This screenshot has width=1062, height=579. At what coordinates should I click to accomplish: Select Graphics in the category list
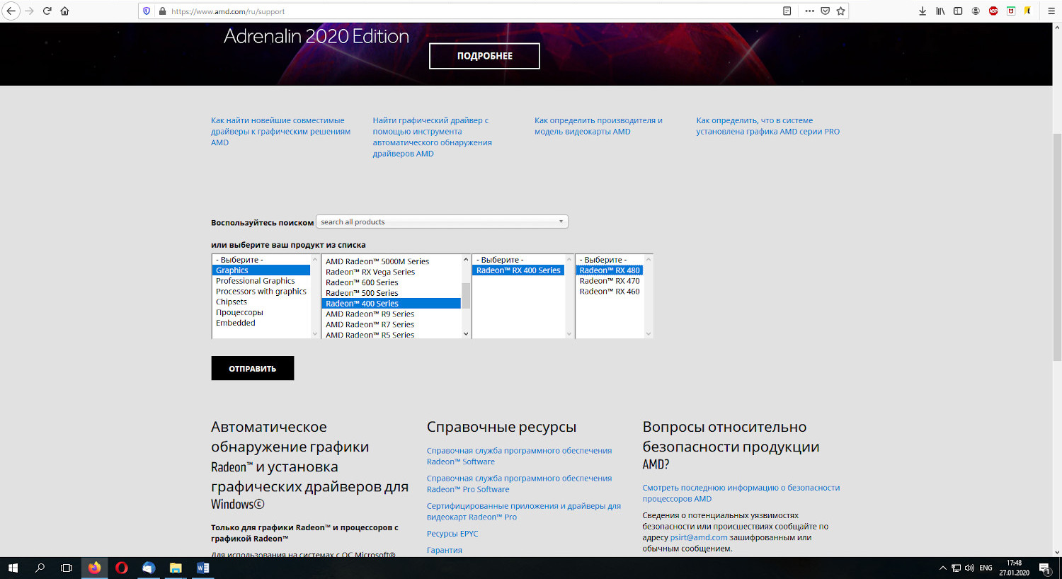point(261,270)
